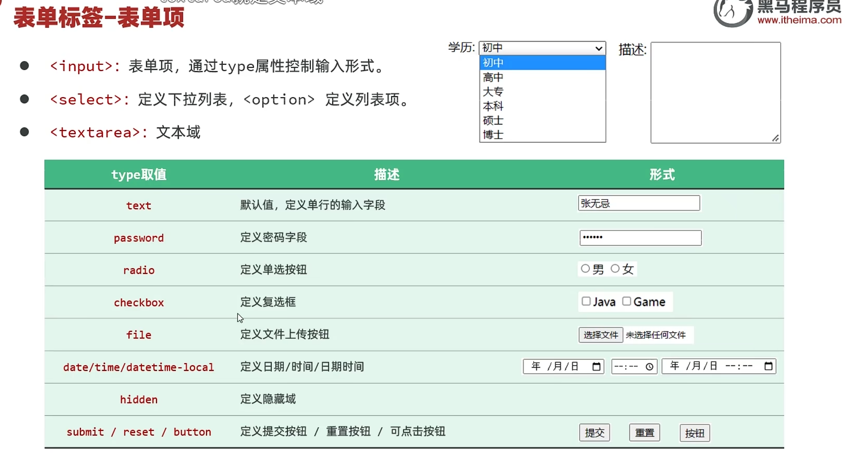
Task: Click inside the 描述 textarea
Action: 715,93
